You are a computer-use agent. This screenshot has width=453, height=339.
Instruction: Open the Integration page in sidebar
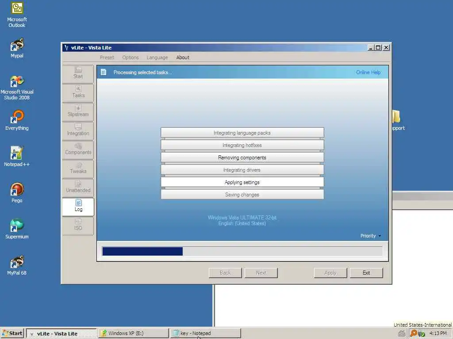(78, 131)
